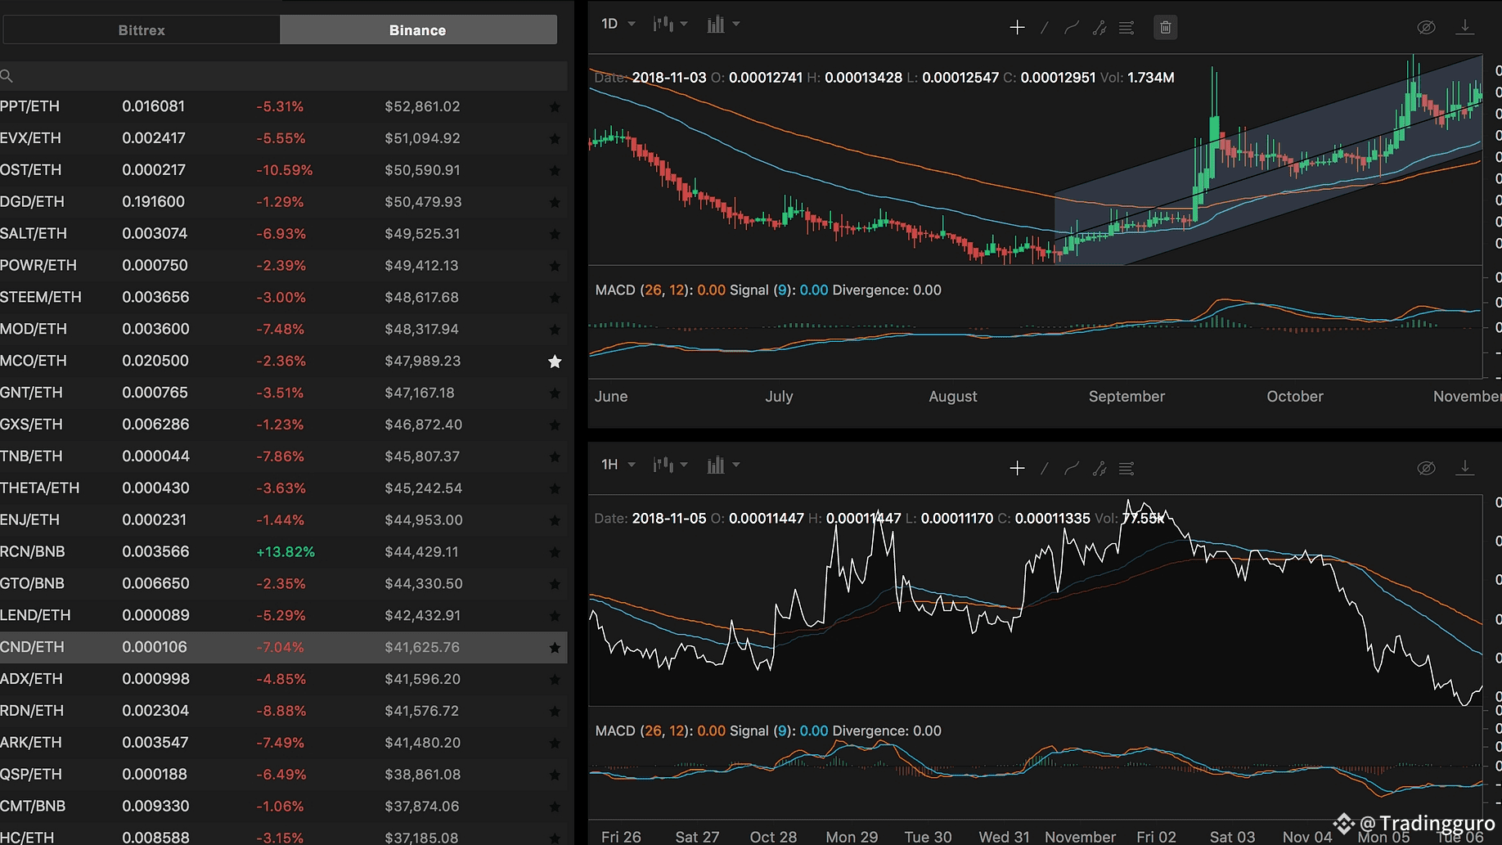Click the trash icon to delete drawings
This screenshot has width=1502, height=845.
[1165, 28]
